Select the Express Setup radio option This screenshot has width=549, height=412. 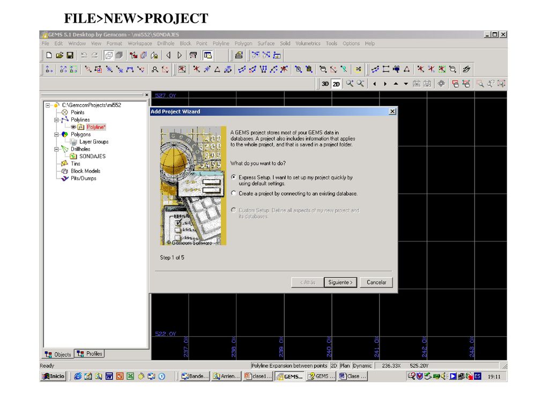click(x=234, y=177)
